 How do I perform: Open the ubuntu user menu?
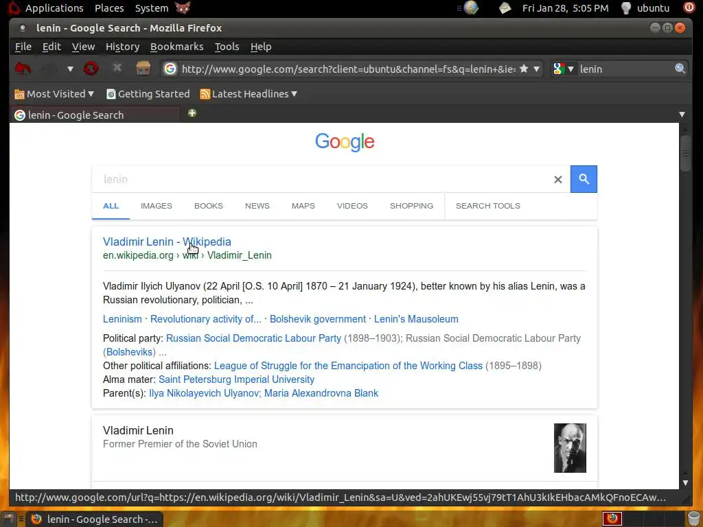(x=645, y=8)
